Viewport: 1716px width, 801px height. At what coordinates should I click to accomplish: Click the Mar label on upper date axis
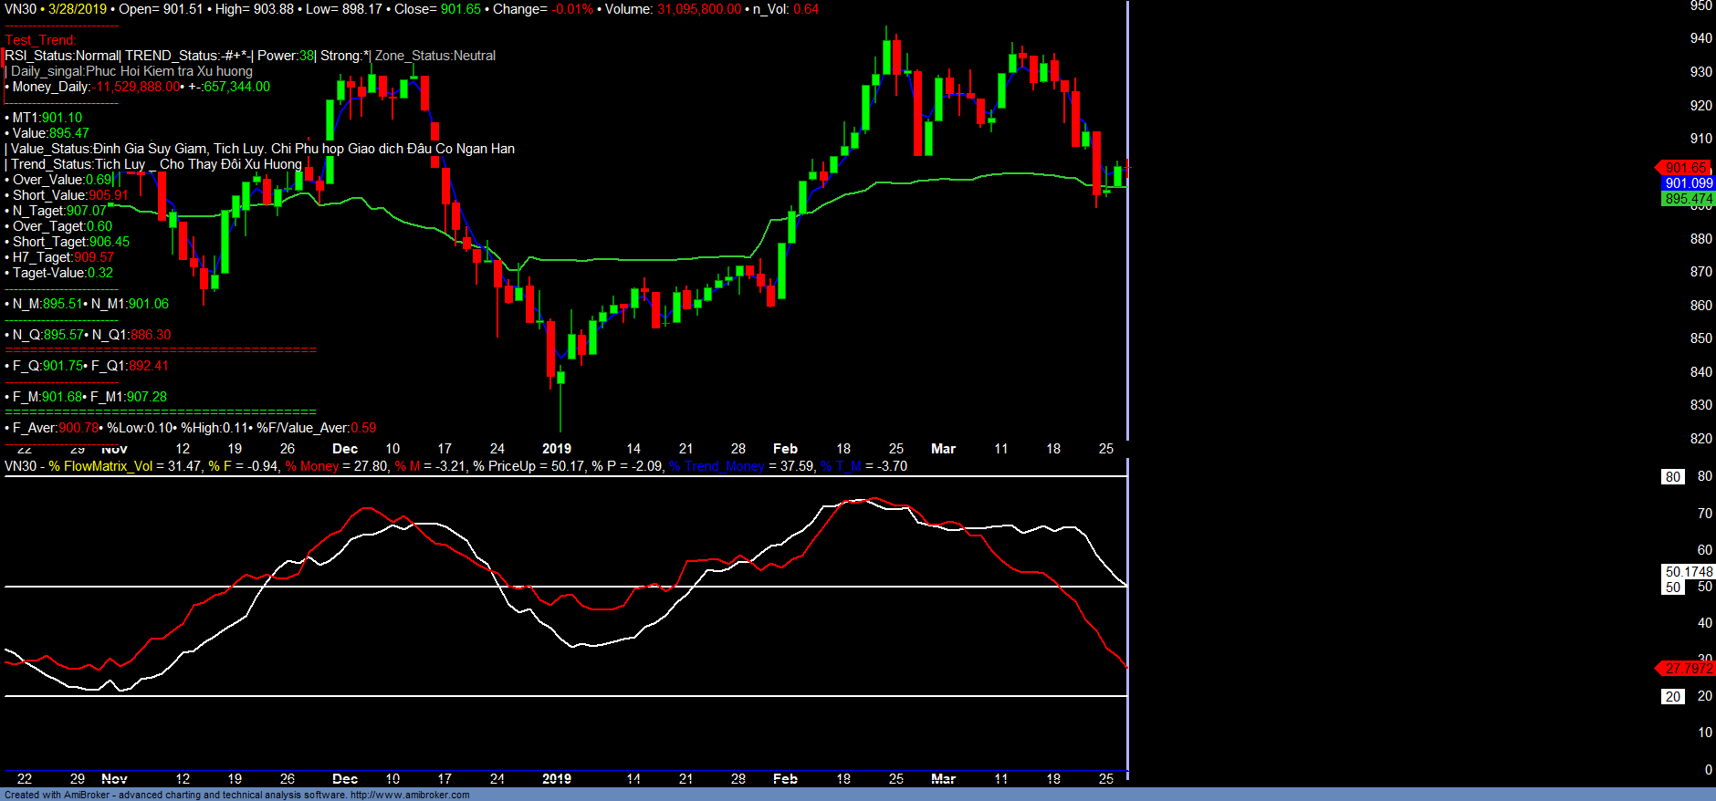943,449
